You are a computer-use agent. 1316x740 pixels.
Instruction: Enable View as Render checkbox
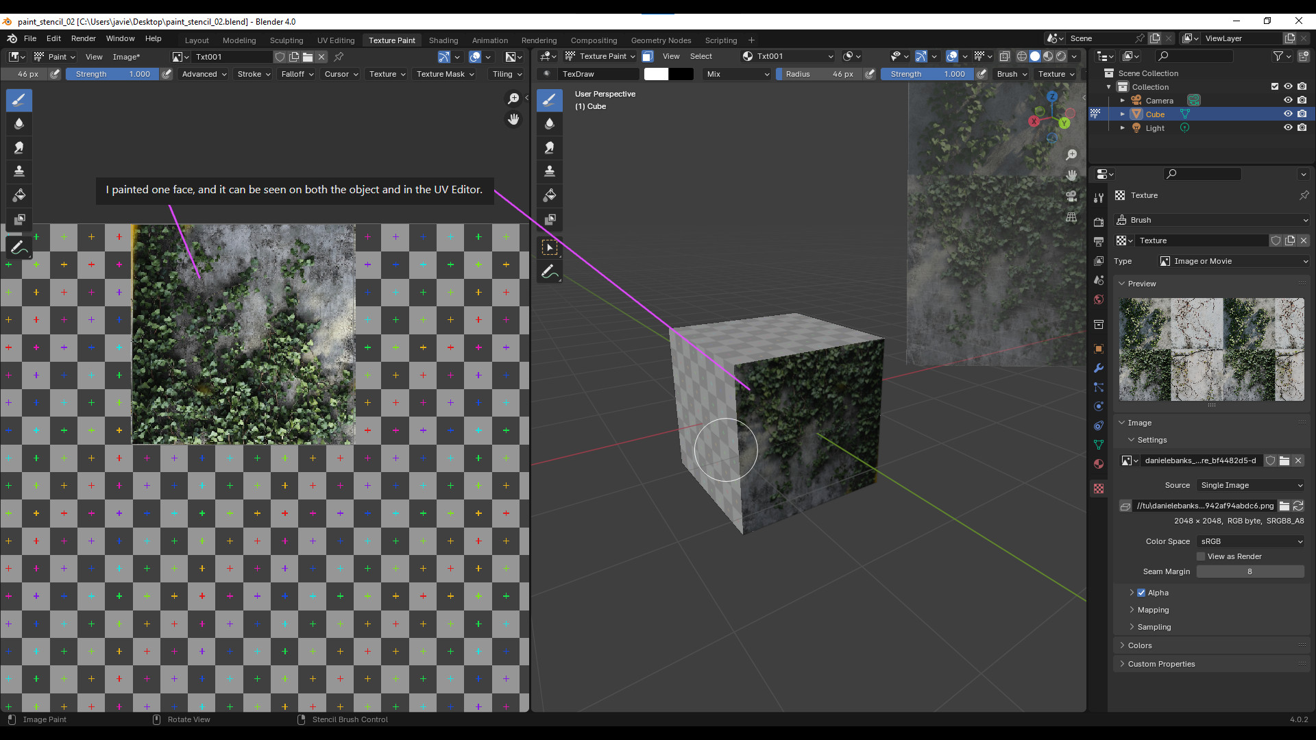[x=1201, y=556]
